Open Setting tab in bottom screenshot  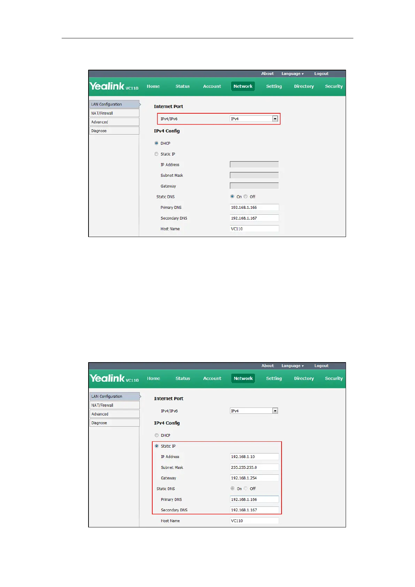(x=274, y=379)
